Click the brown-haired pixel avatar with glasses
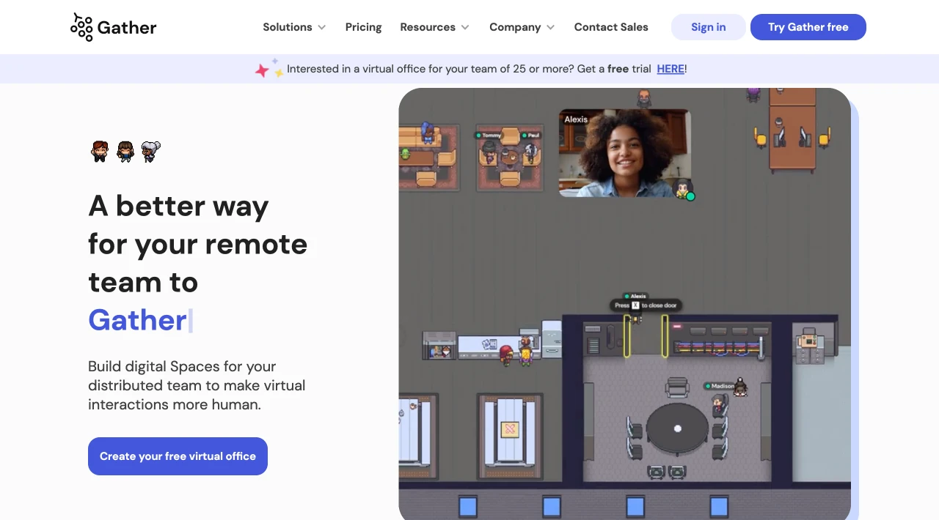The width and height of the screenshot is (939, 520). pyautogui.click(x=125, y=152)
